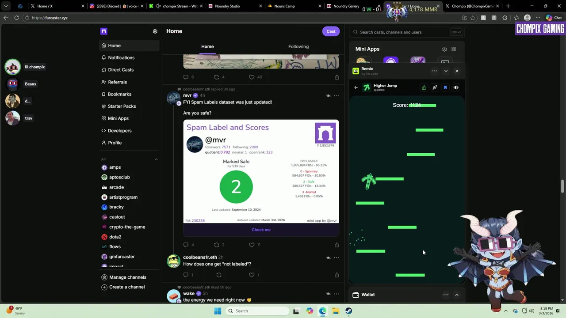Open Wallet panel more options

coord(446,295)
